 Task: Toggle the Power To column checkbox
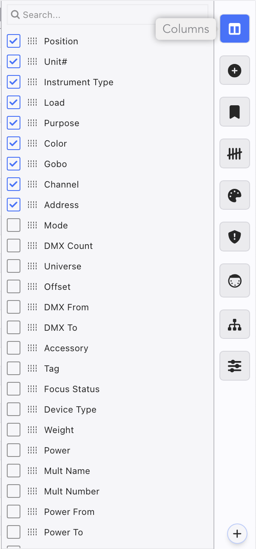click(14, 532)
